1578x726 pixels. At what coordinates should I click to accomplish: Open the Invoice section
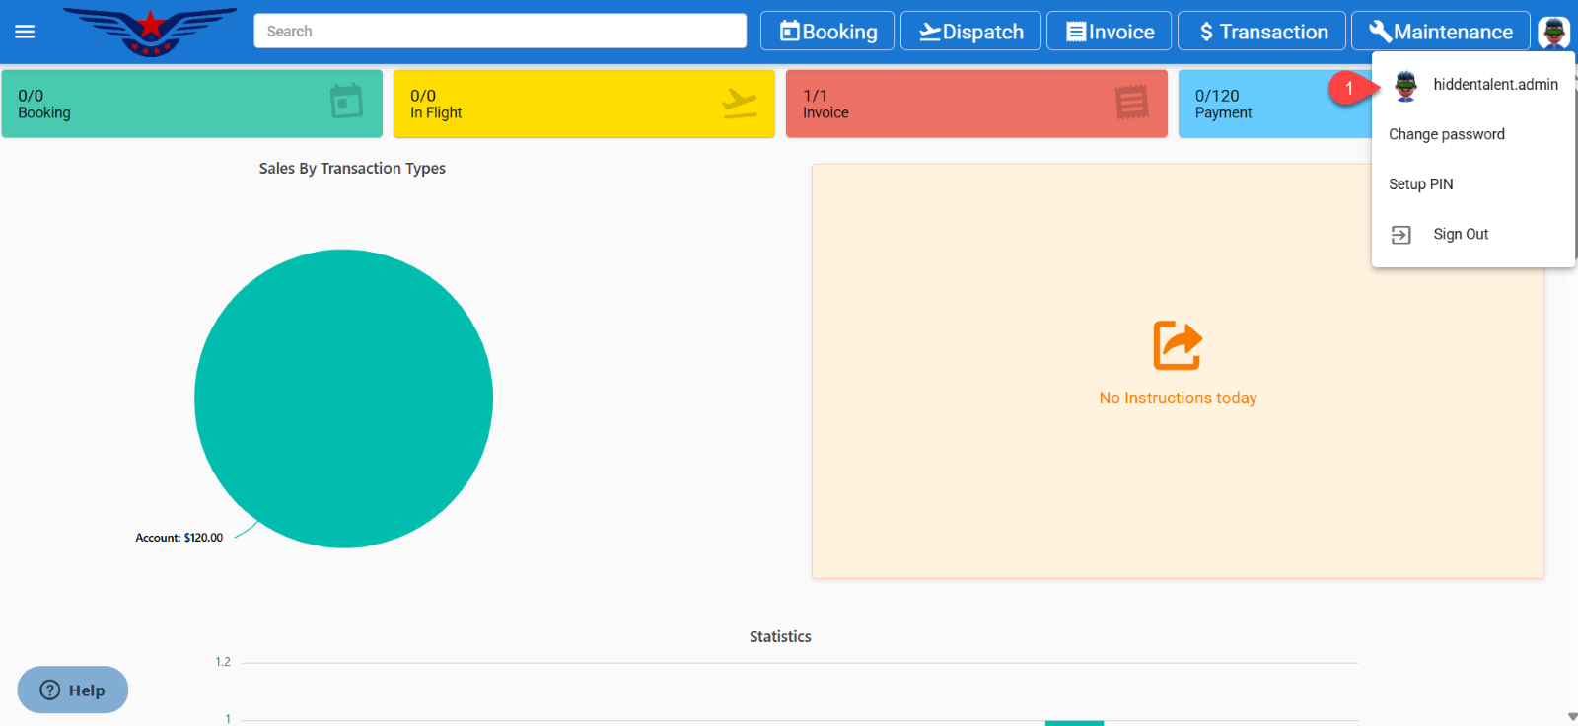pos(1109,32)
